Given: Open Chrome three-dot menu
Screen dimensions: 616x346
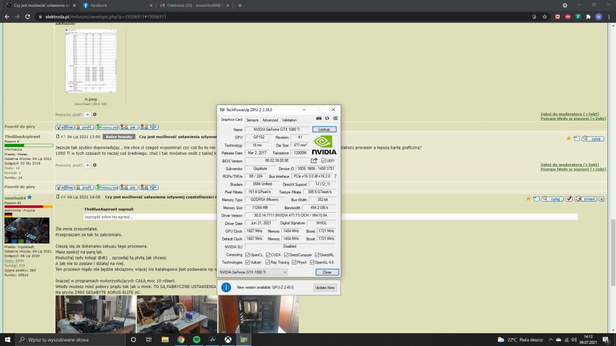Looking at the screenshot, I should (x=609, y=16).
